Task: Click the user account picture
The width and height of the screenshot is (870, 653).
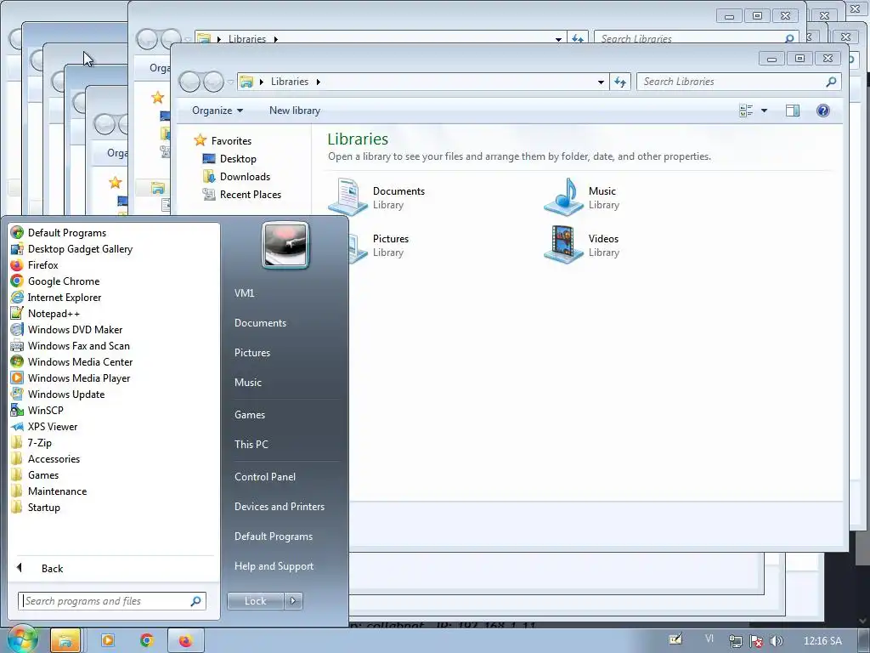Action: pyautogui.click(x=285, y=245)
